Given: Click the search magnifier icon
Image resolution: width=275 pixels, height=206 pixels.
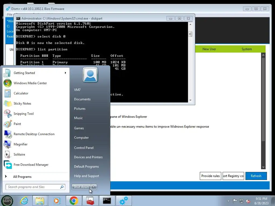Looking at the screenshot, I should tap(62, 187).
